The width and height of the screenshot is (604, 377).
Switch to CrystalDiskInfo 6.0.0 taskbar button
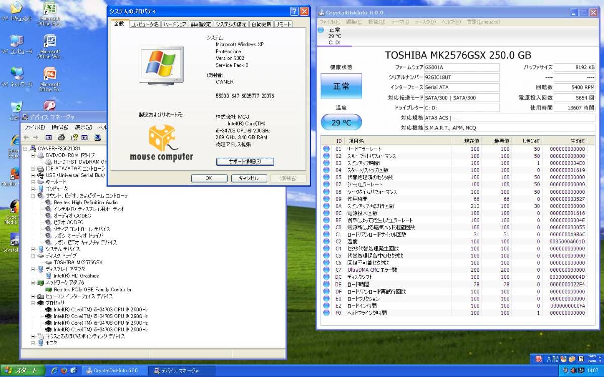click(115, 371)
